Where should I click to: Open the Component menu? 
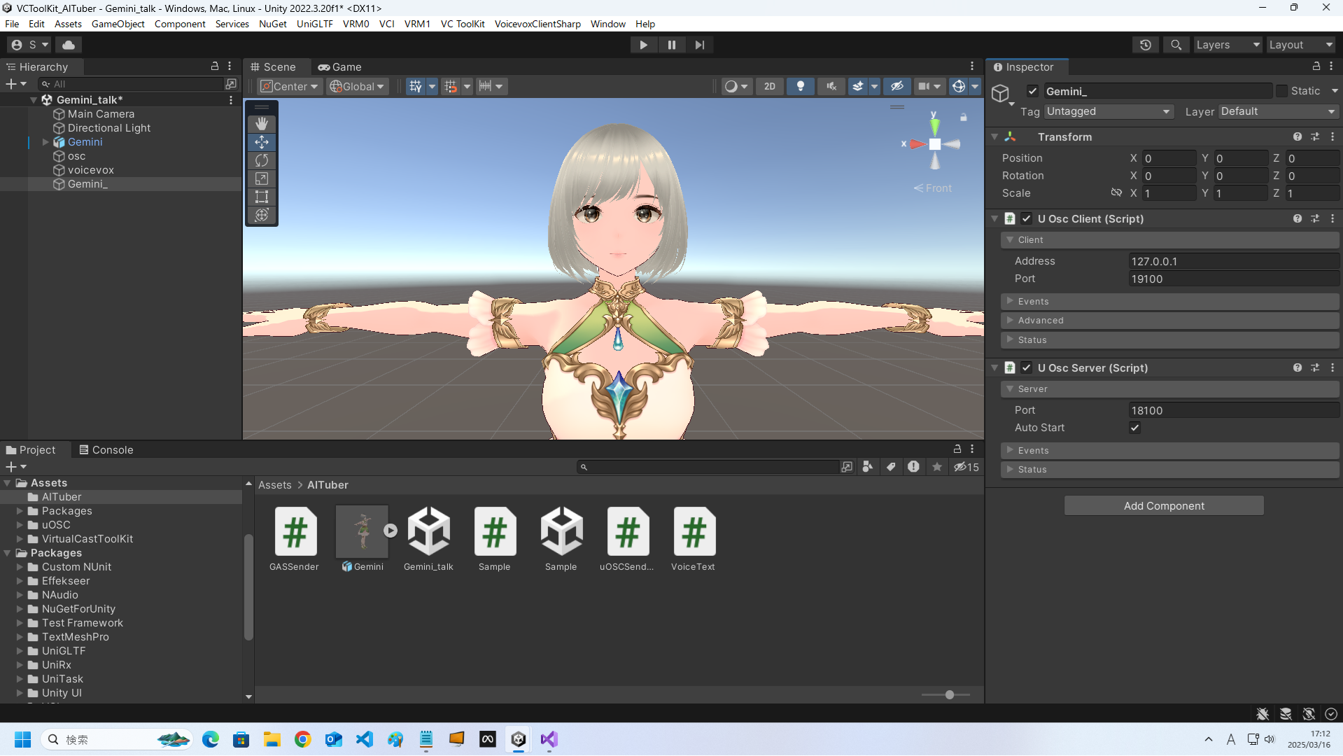pos(180,24)
